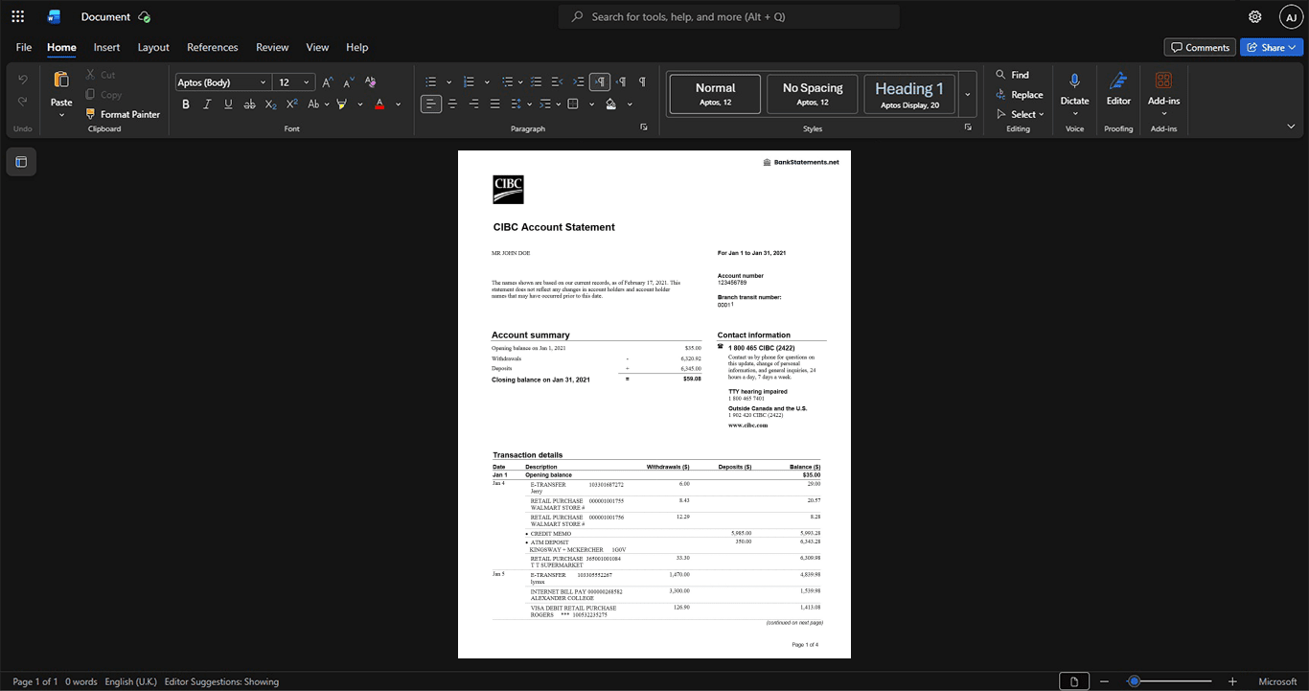Apply the Heading 1 style

pos(909,94)
